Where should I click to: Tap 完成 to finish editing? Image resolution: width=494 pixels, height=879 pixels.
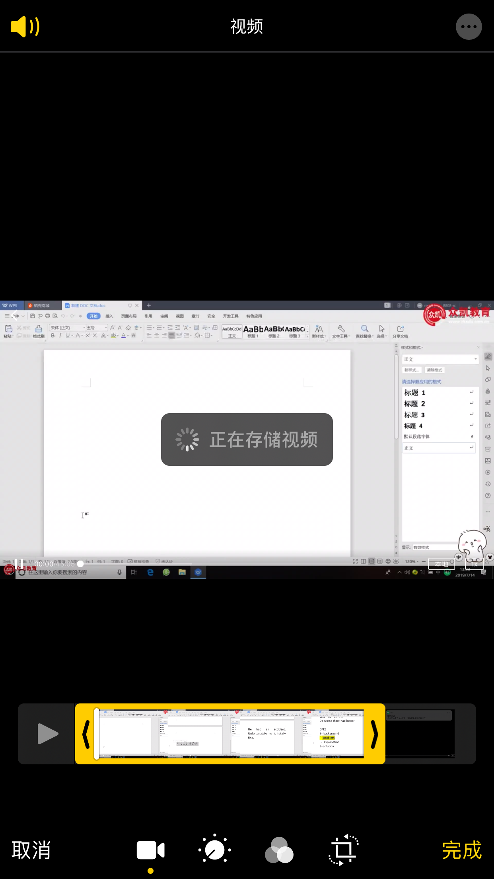[x=461, y=850]
